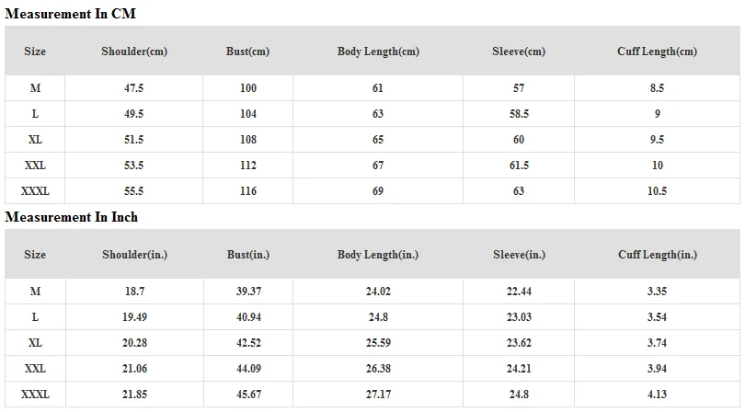The image size is (745, 412).
Task: Select the bust value 108 for XL
Action: pyautogui.click(x=247, y=140)
